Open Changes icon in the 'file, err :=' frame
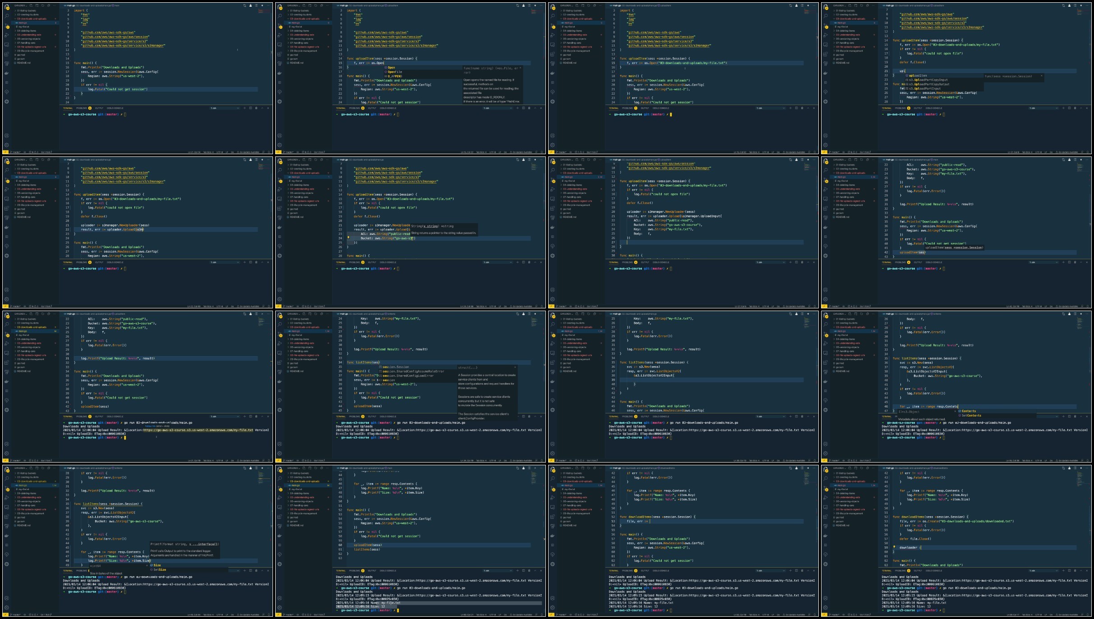Screen dimensions: 1094x619 point(790,468)
